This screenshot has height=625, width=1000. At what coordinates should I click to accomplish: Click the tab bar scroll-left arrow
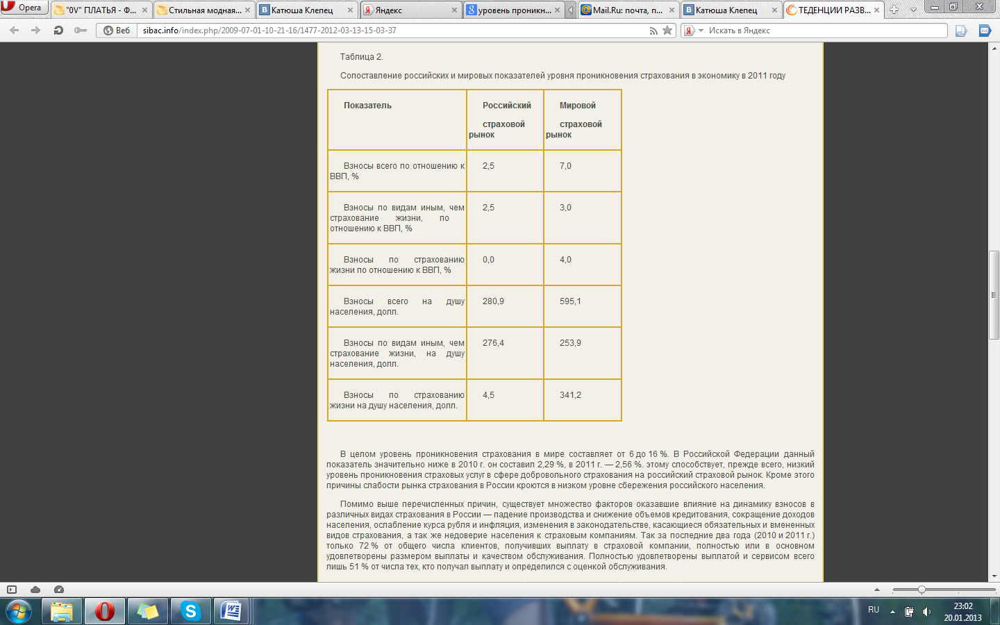(571, 10)
